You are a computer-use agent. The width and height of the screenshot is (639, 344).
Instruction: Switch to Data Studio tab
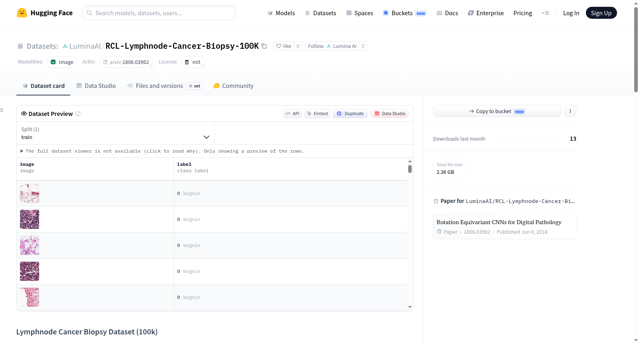click(x=96, y=86)
